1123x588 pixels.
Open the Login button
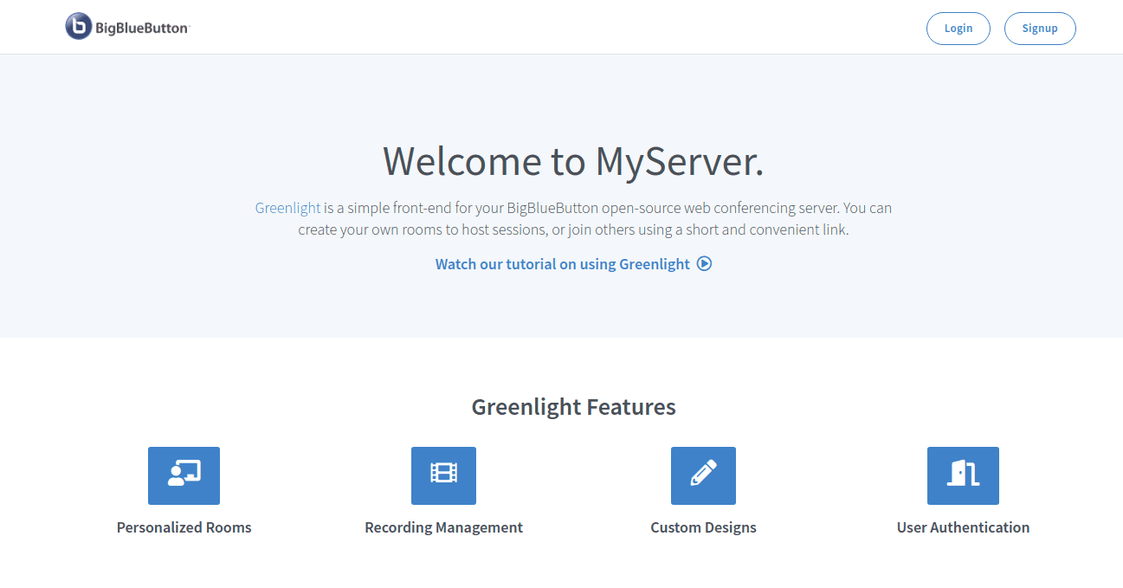coord(958,29)
